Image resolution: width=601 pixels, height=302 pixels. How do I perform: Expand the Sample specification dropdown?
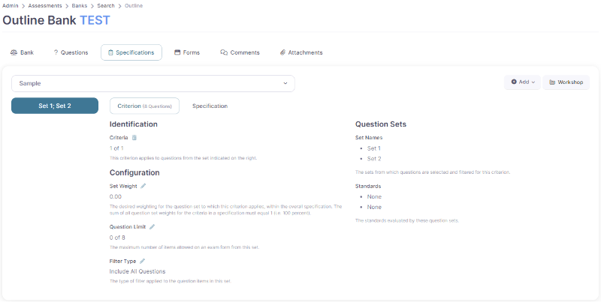(153, 83)
